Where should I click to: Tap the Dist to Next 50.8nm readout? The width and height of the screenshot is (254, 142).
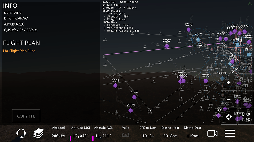click(x=170, y=132)
